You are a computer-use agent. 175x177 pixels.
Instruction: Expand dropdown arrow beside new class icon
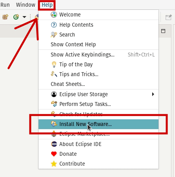click(x=24, y=17)
